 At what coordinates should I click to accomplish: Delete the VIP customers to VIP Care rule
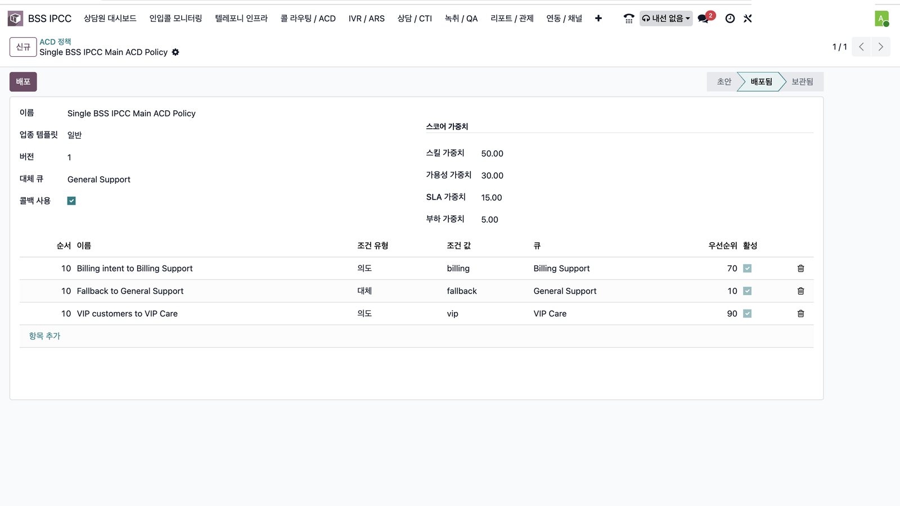point(800,314)
